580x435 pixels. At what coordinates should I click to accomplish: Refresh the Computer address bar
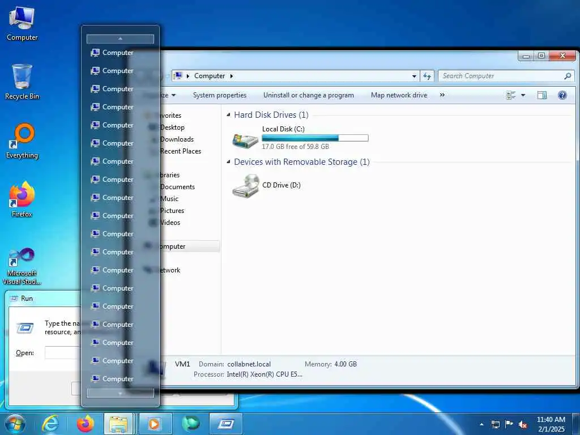pos(427,76)
